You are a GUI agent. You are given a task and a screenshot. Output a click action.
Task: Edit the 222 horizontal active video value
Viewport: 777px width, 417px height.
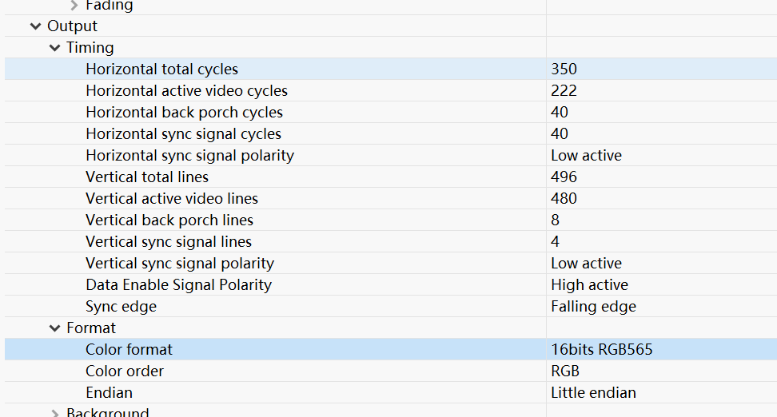point(564,90)
